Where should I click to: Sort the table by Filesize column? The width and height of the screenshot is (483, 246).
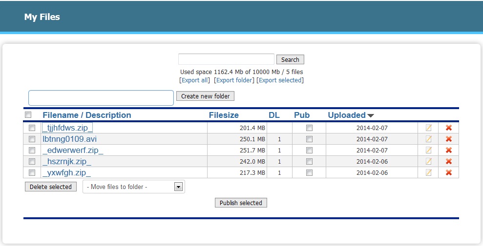coord(224,115)
